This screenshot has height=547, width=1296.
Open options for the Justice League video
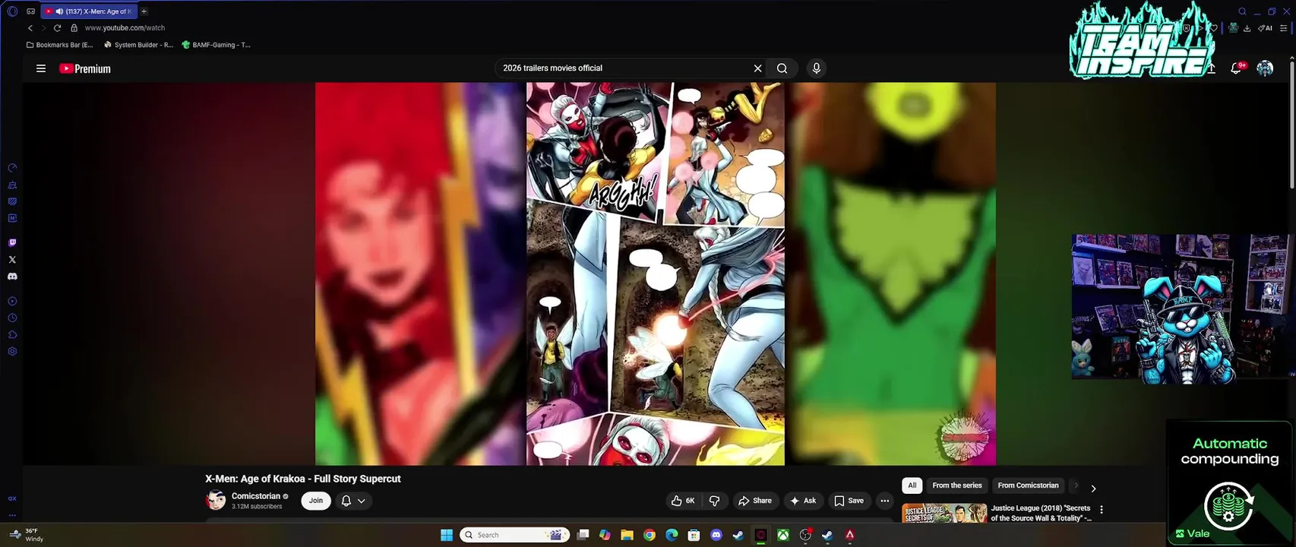[x=1102, y=510]
